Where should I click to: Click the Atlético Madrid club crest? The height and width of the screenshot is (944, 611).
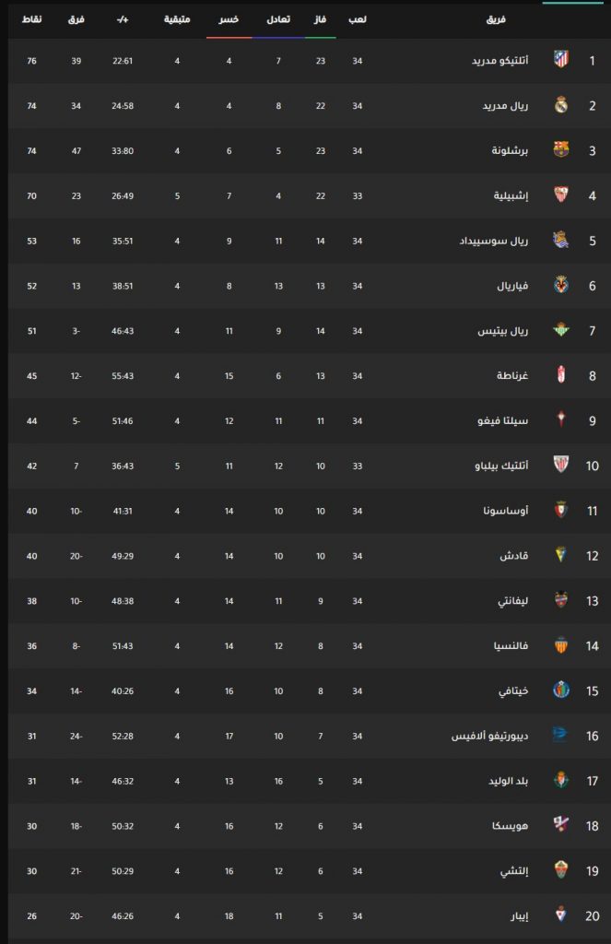pyautogui.click(x=561, y=59)
